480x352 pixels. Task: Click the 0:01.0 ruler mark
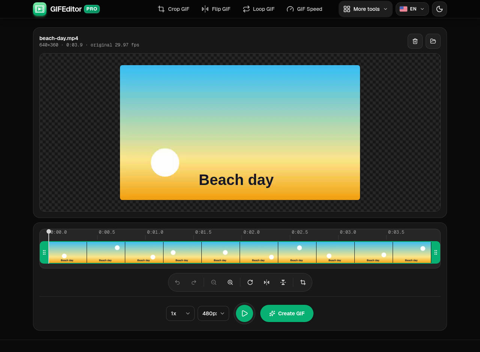[155, 232]
